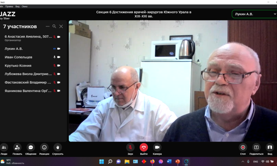Open the Правка menu

[9, 6]
